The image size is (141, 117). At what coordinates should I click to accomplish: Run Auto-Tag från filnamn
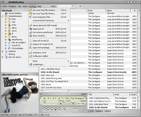(49, 13)
